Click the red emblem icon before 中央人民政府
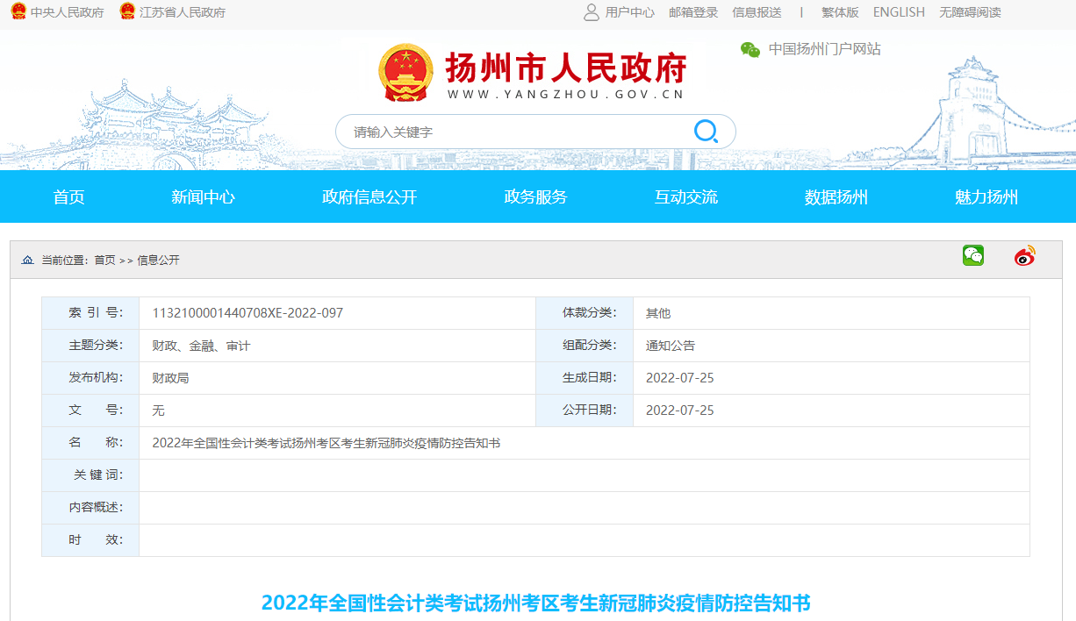The image size is (1076, 621). coord(17,12)
